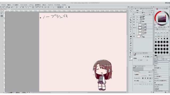Screen dimensions: 170x95
Task: Create a new canvas from the command bar
Action: (5, 7)
